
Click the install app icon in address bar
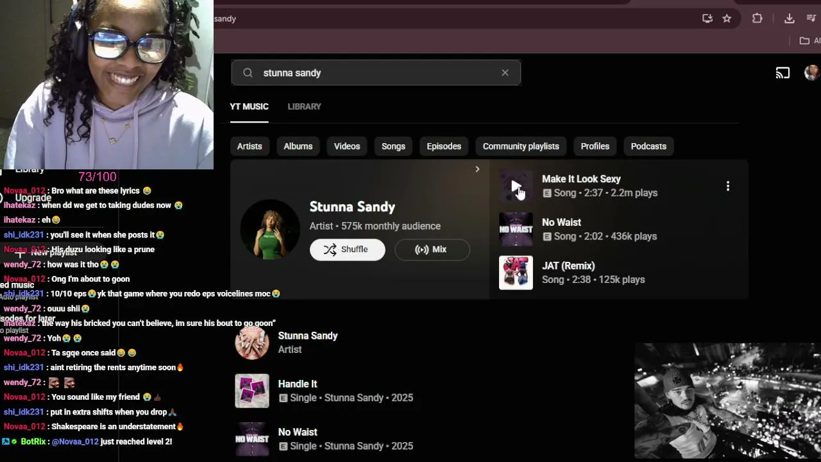coord(707,19)
